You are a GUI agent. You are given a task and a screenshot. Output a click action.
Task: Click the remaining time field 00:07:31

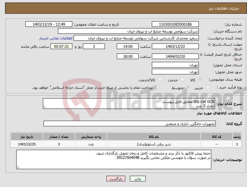(x=61, y=46)
